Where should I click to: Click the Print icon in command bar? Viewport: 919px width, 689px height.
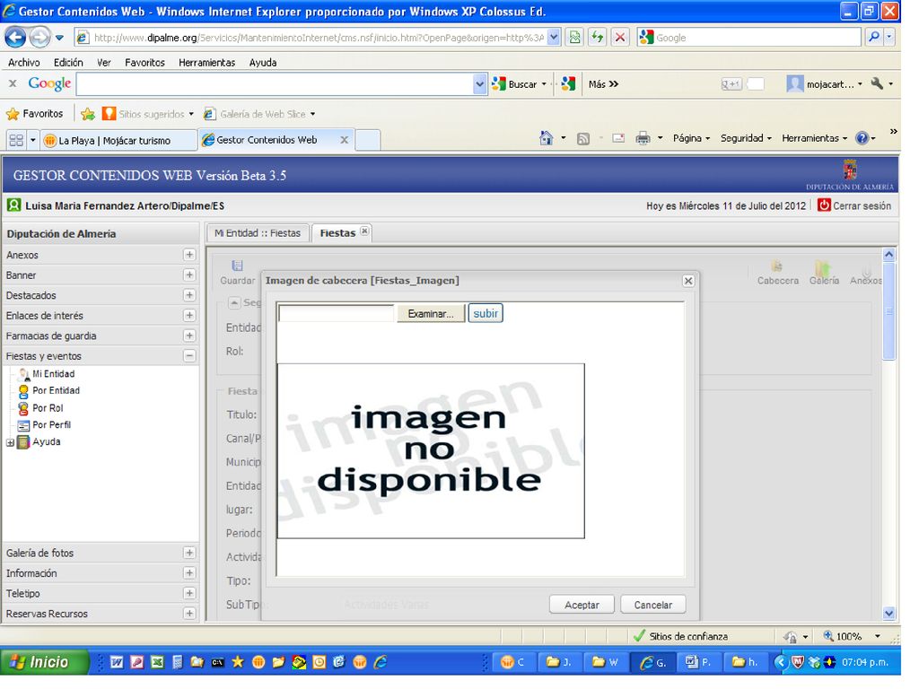(x=643, y=138)
